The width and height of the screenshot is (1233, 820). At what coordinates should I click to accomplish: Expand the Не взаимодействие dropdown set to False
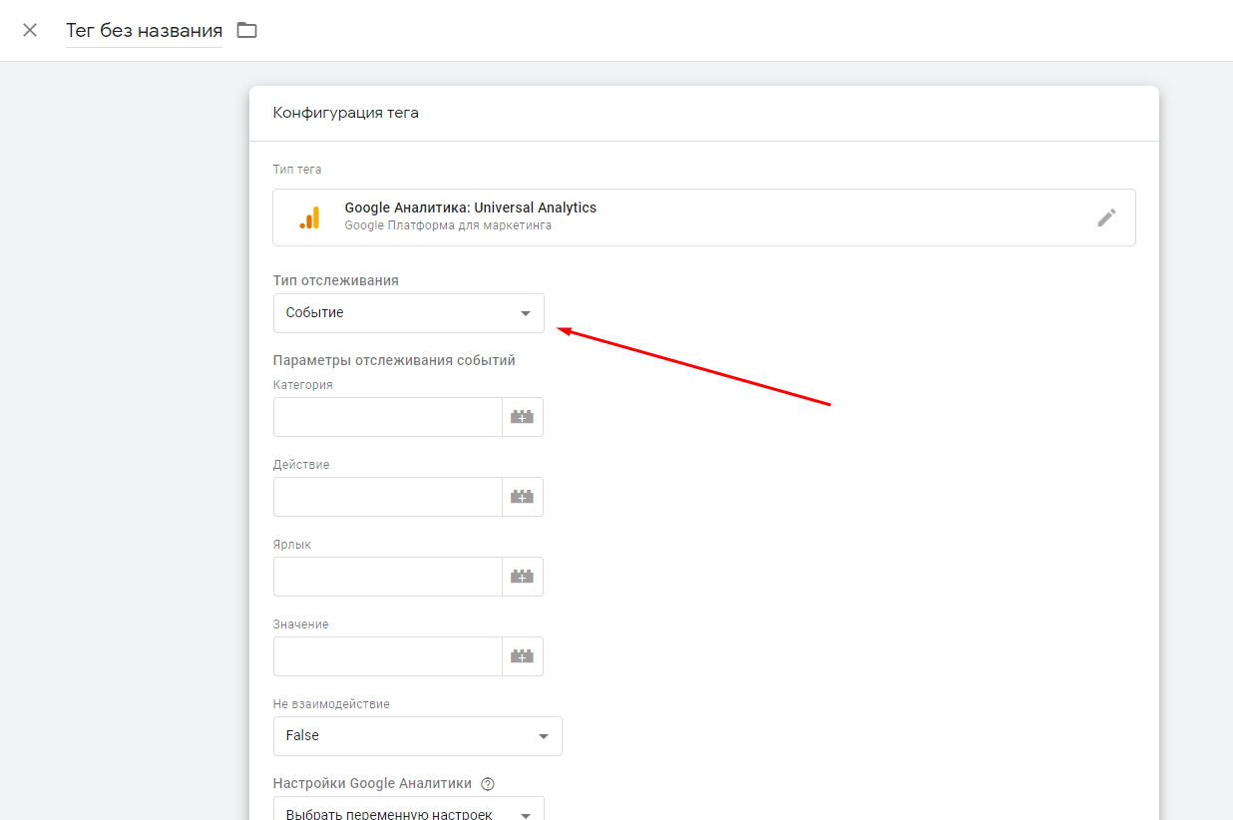pyautogui.click(x=417, y=736)
